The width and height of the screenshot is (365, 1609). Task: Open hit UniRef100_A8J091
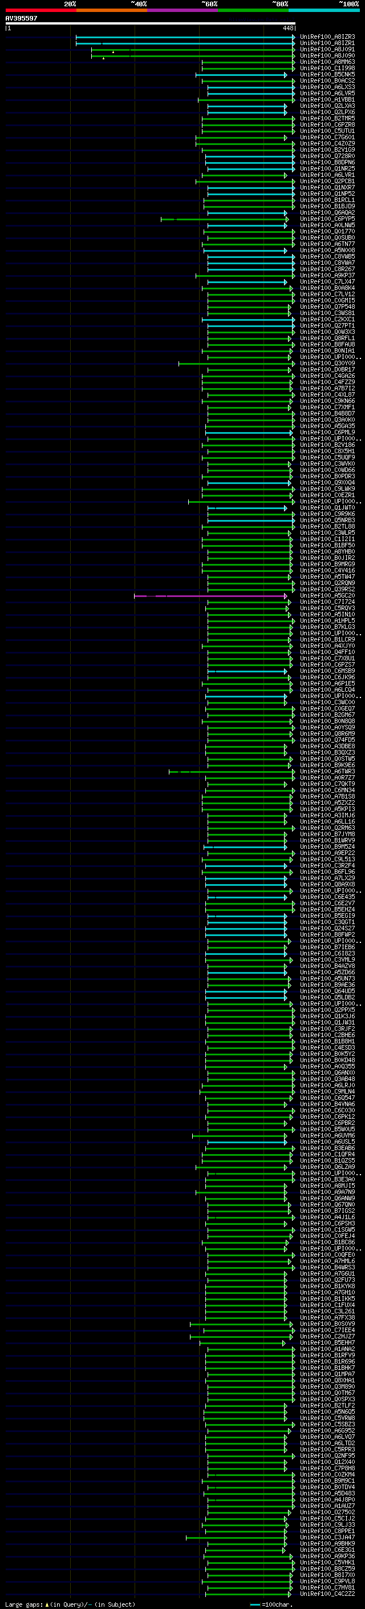click(x=327, y=49)
